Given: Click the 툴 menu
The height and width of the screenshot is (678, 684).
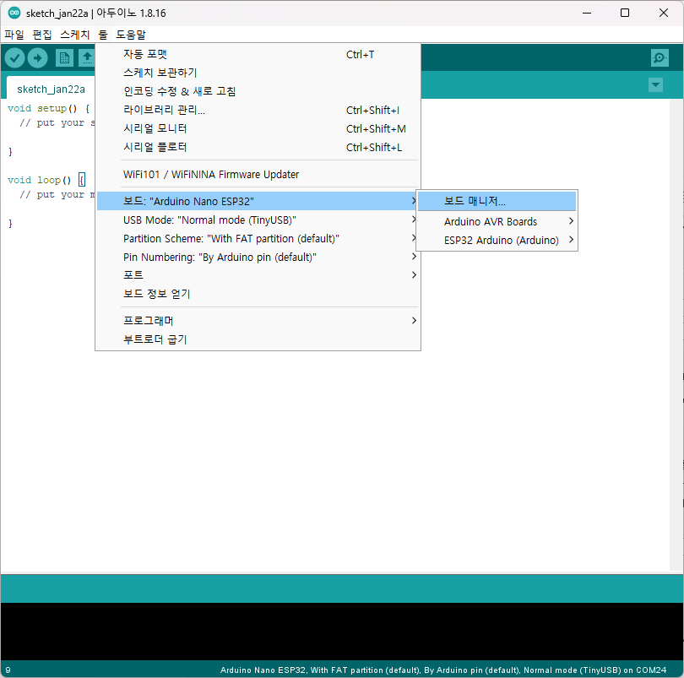Looking at the screenshot, I should (103, 35).
